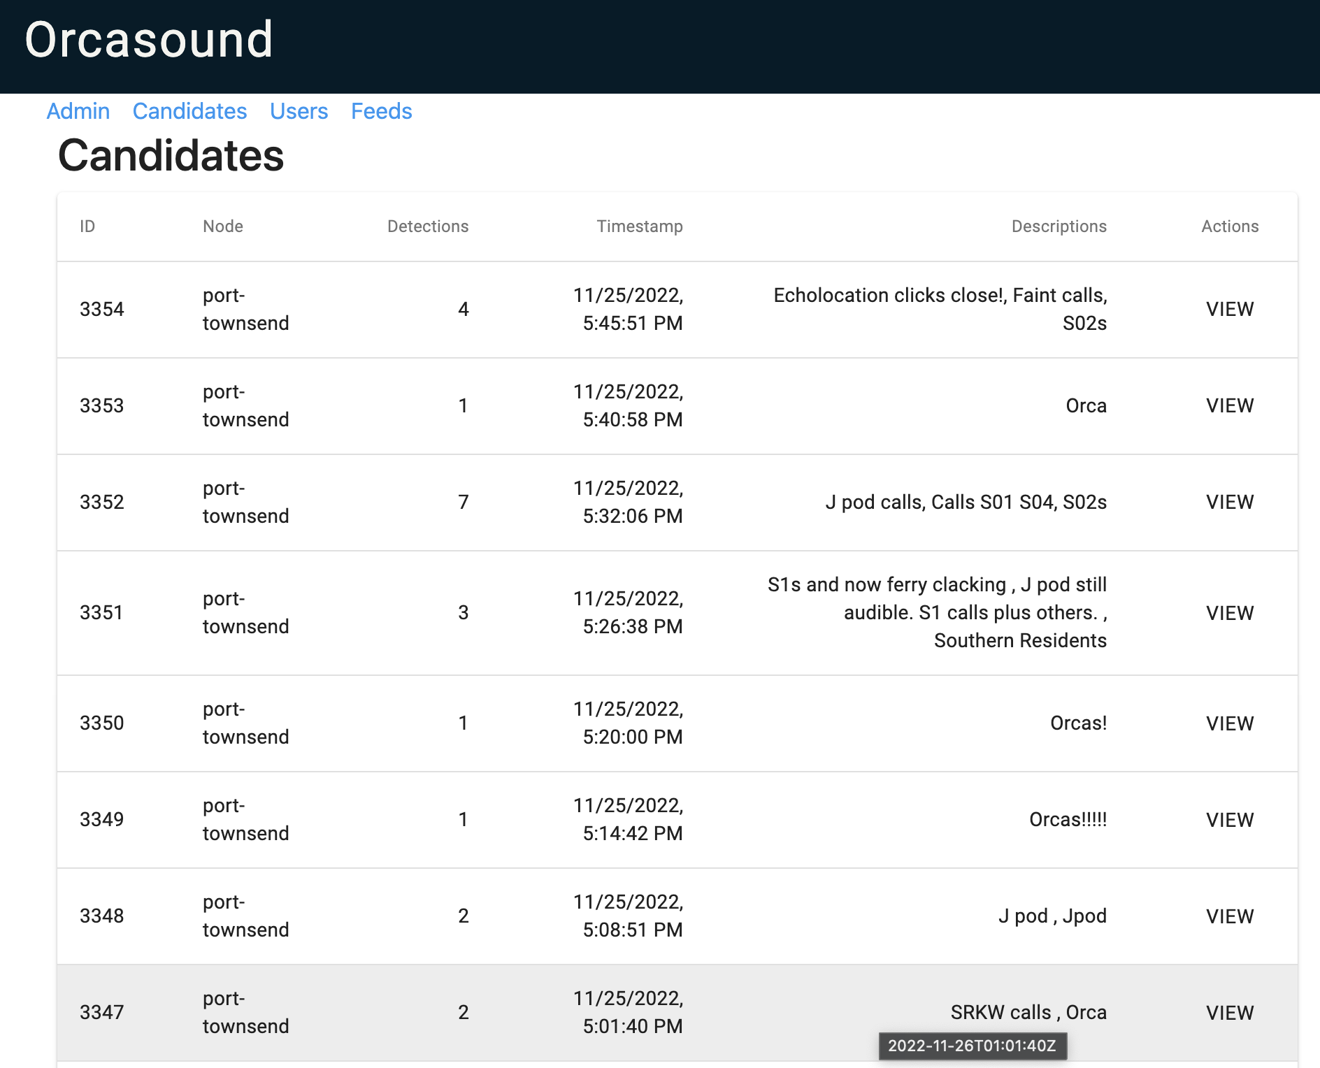Click description 'Orcas!' in row 3350
The width and height of the screenshot is (1320, 1068).
(1079, 723)
